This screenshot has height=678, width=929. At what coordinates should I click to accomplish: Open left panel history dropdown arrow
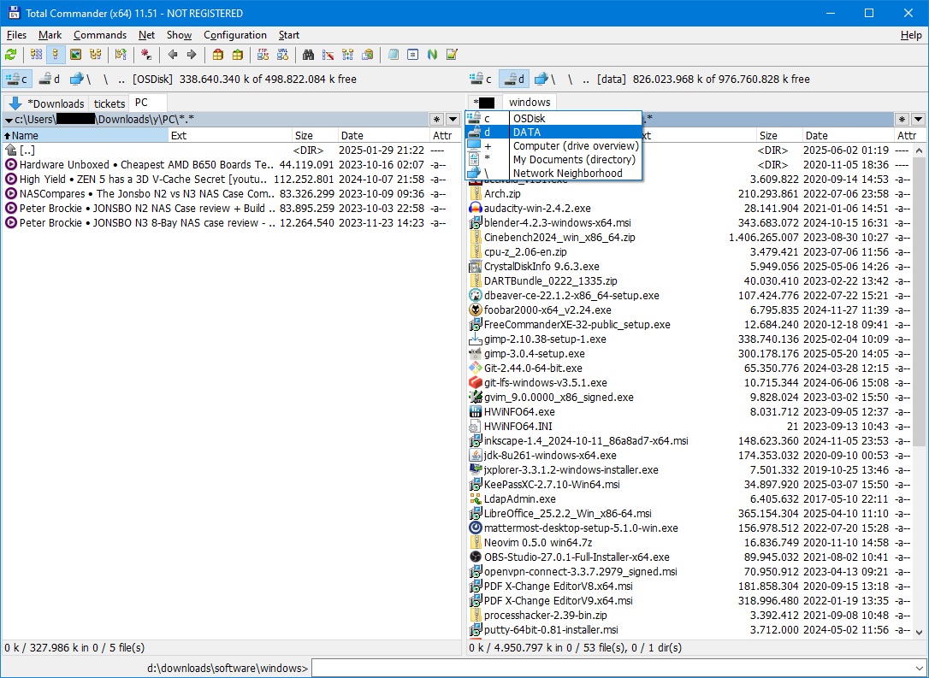(x=453, y=119)
